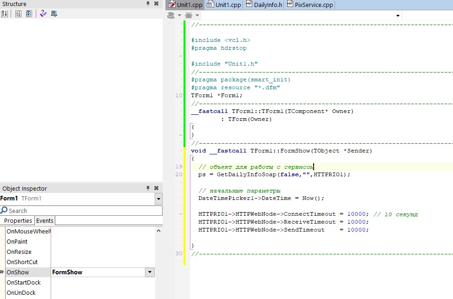
Task: Toggle show visibilities eye icon in Structure
Action: tap(29, 13)
